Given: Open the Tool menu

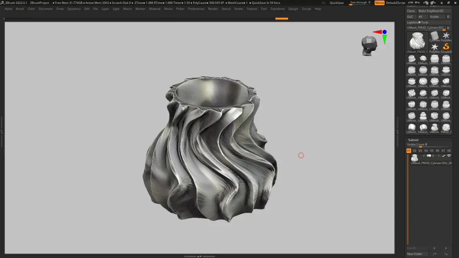Looking at the screenshot, I should [264, 9].
